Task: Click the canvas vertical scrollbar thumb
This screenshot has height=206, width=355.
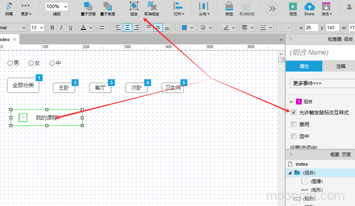Action: (x=281, y=60)
